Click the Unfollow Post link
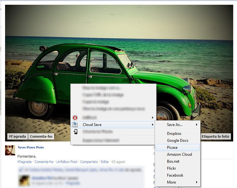This screenshot has width=237, height=188. tap(67, 162)
